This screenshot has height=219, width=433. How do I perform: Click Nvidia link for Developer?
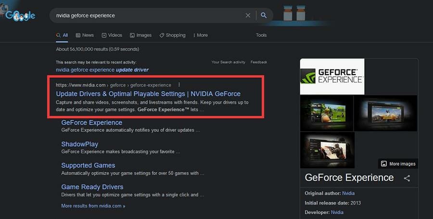click(x=337, y=212)
